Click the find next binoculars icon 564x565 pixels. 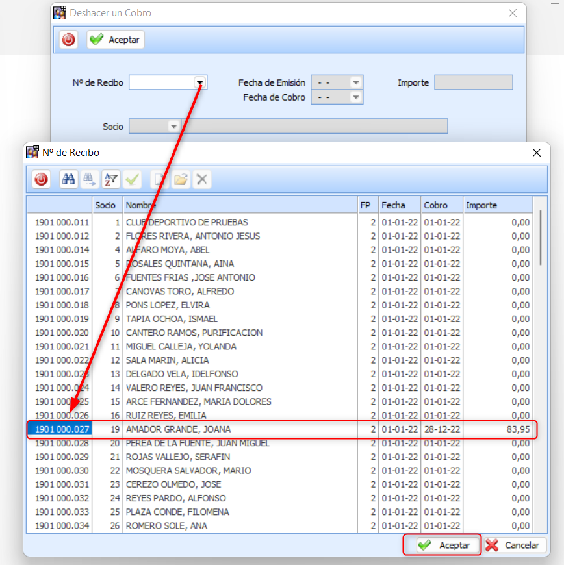click(x=89, y=179)
